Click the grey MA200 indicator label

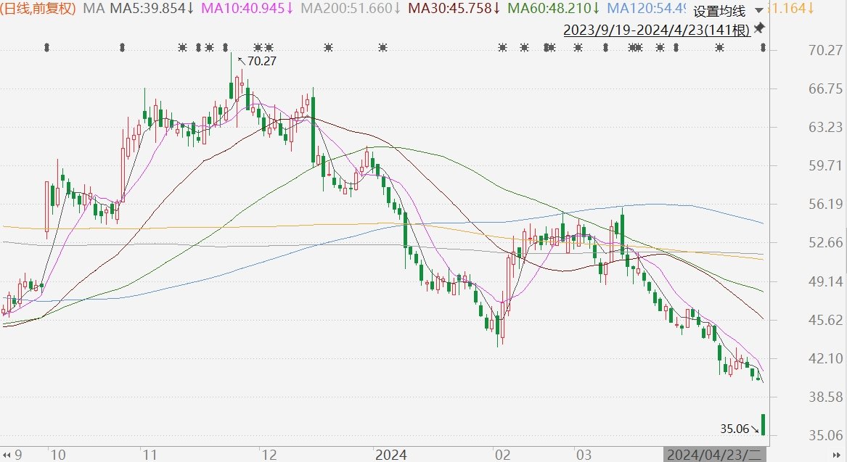[351, 9]
